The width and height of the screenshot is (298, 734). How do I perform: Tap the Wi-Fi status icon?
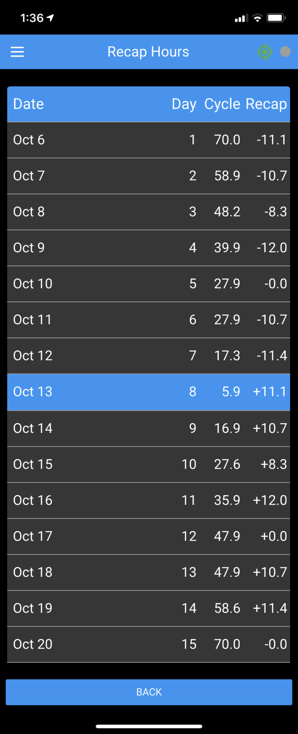[x=257, y=18]
